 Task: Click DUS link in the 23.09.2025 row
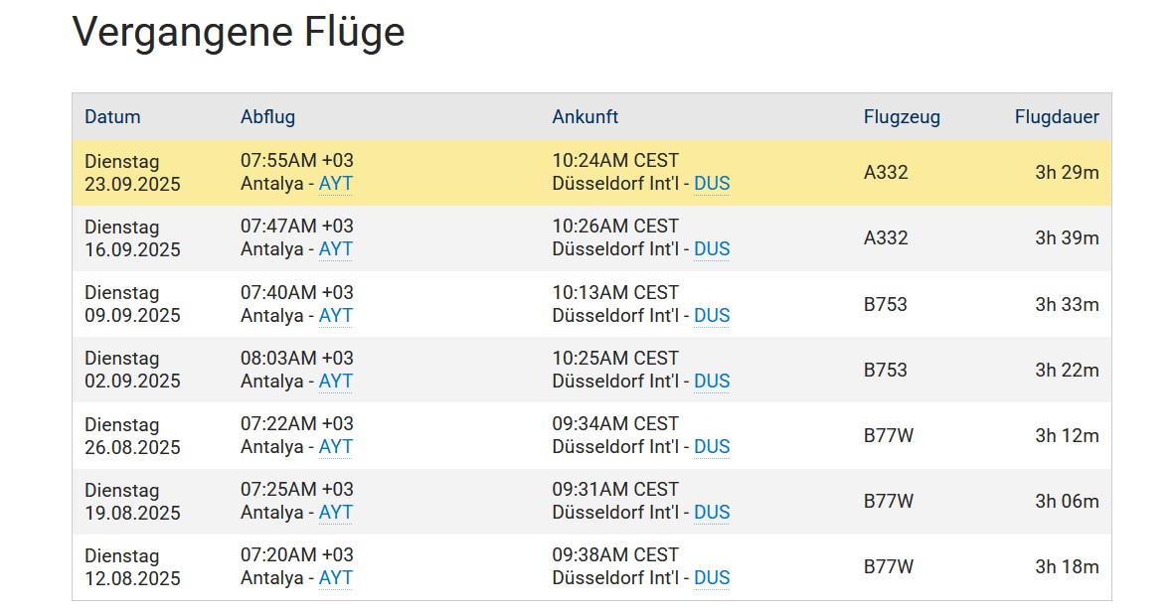712,184
